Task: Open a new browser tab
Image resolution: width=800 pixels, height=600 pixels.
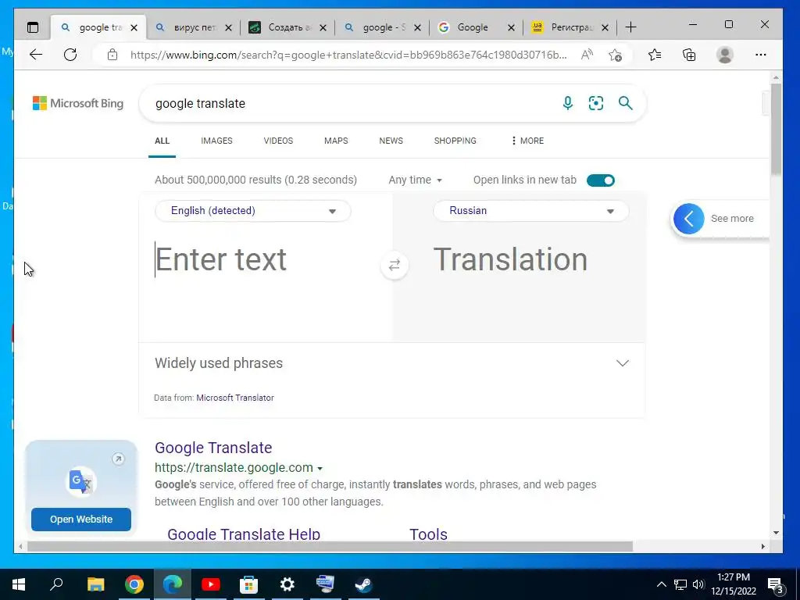Action: (630, 27)
